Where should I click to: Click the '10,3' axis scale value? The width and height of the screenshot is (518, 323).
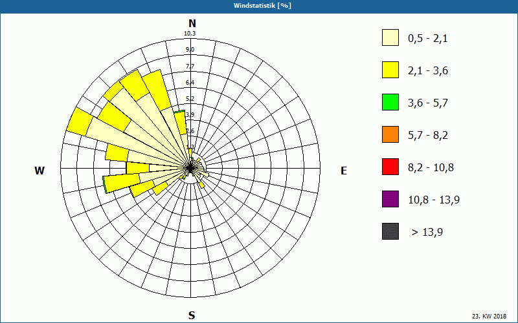coord(190,34)
